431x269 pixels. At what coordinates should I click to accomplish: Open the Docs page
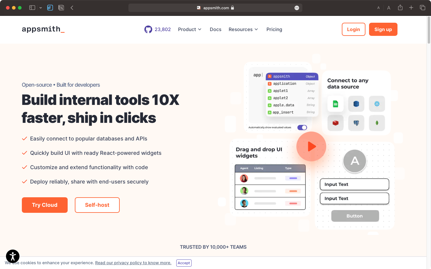215,29
